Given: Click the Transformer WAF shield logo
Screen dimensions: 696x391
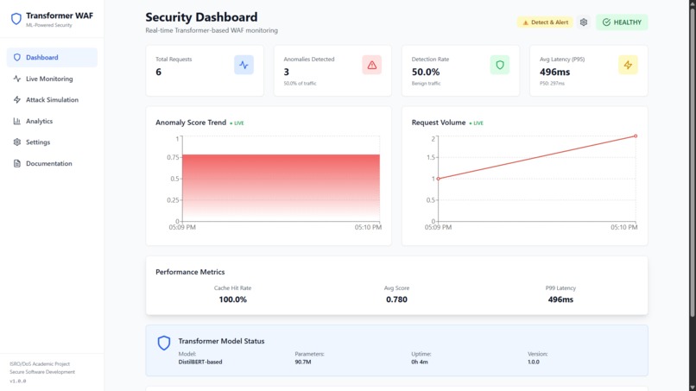Looking at the screenshot, I should [16, 19].
